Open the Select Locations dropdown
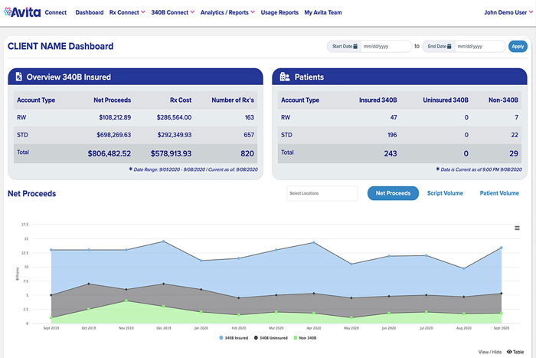 [x=322, y=193]
